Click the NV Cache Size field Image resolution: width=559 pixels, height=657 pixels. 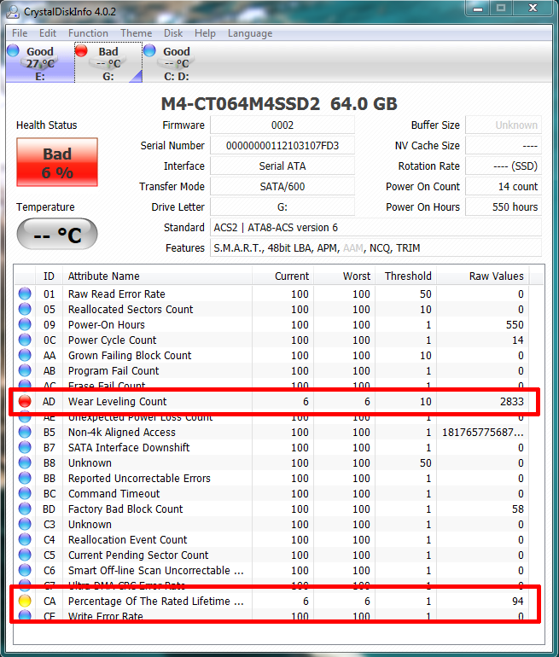click(504, 146)
